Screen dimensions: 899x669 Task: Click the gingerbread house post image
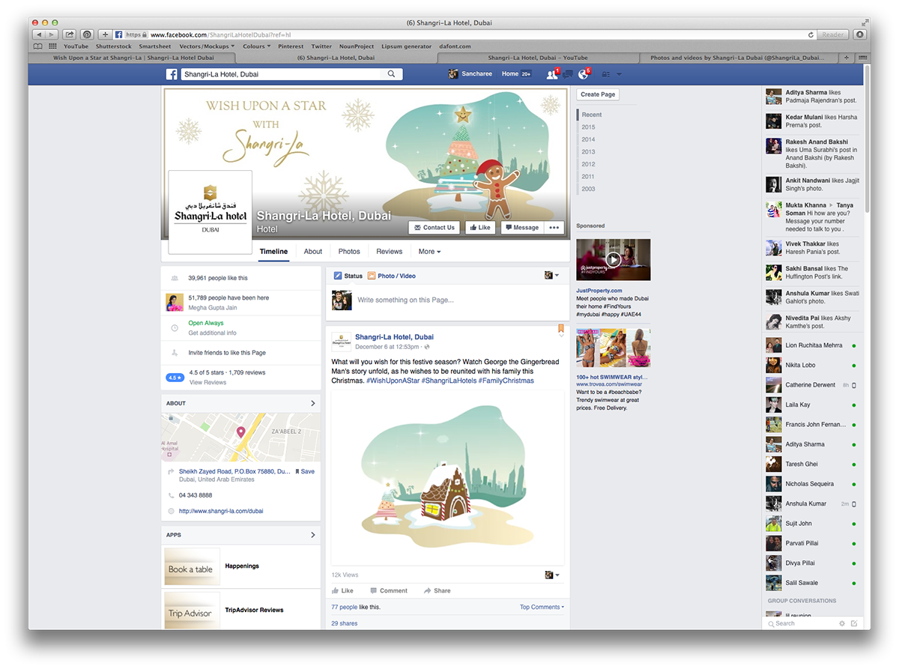448,477
